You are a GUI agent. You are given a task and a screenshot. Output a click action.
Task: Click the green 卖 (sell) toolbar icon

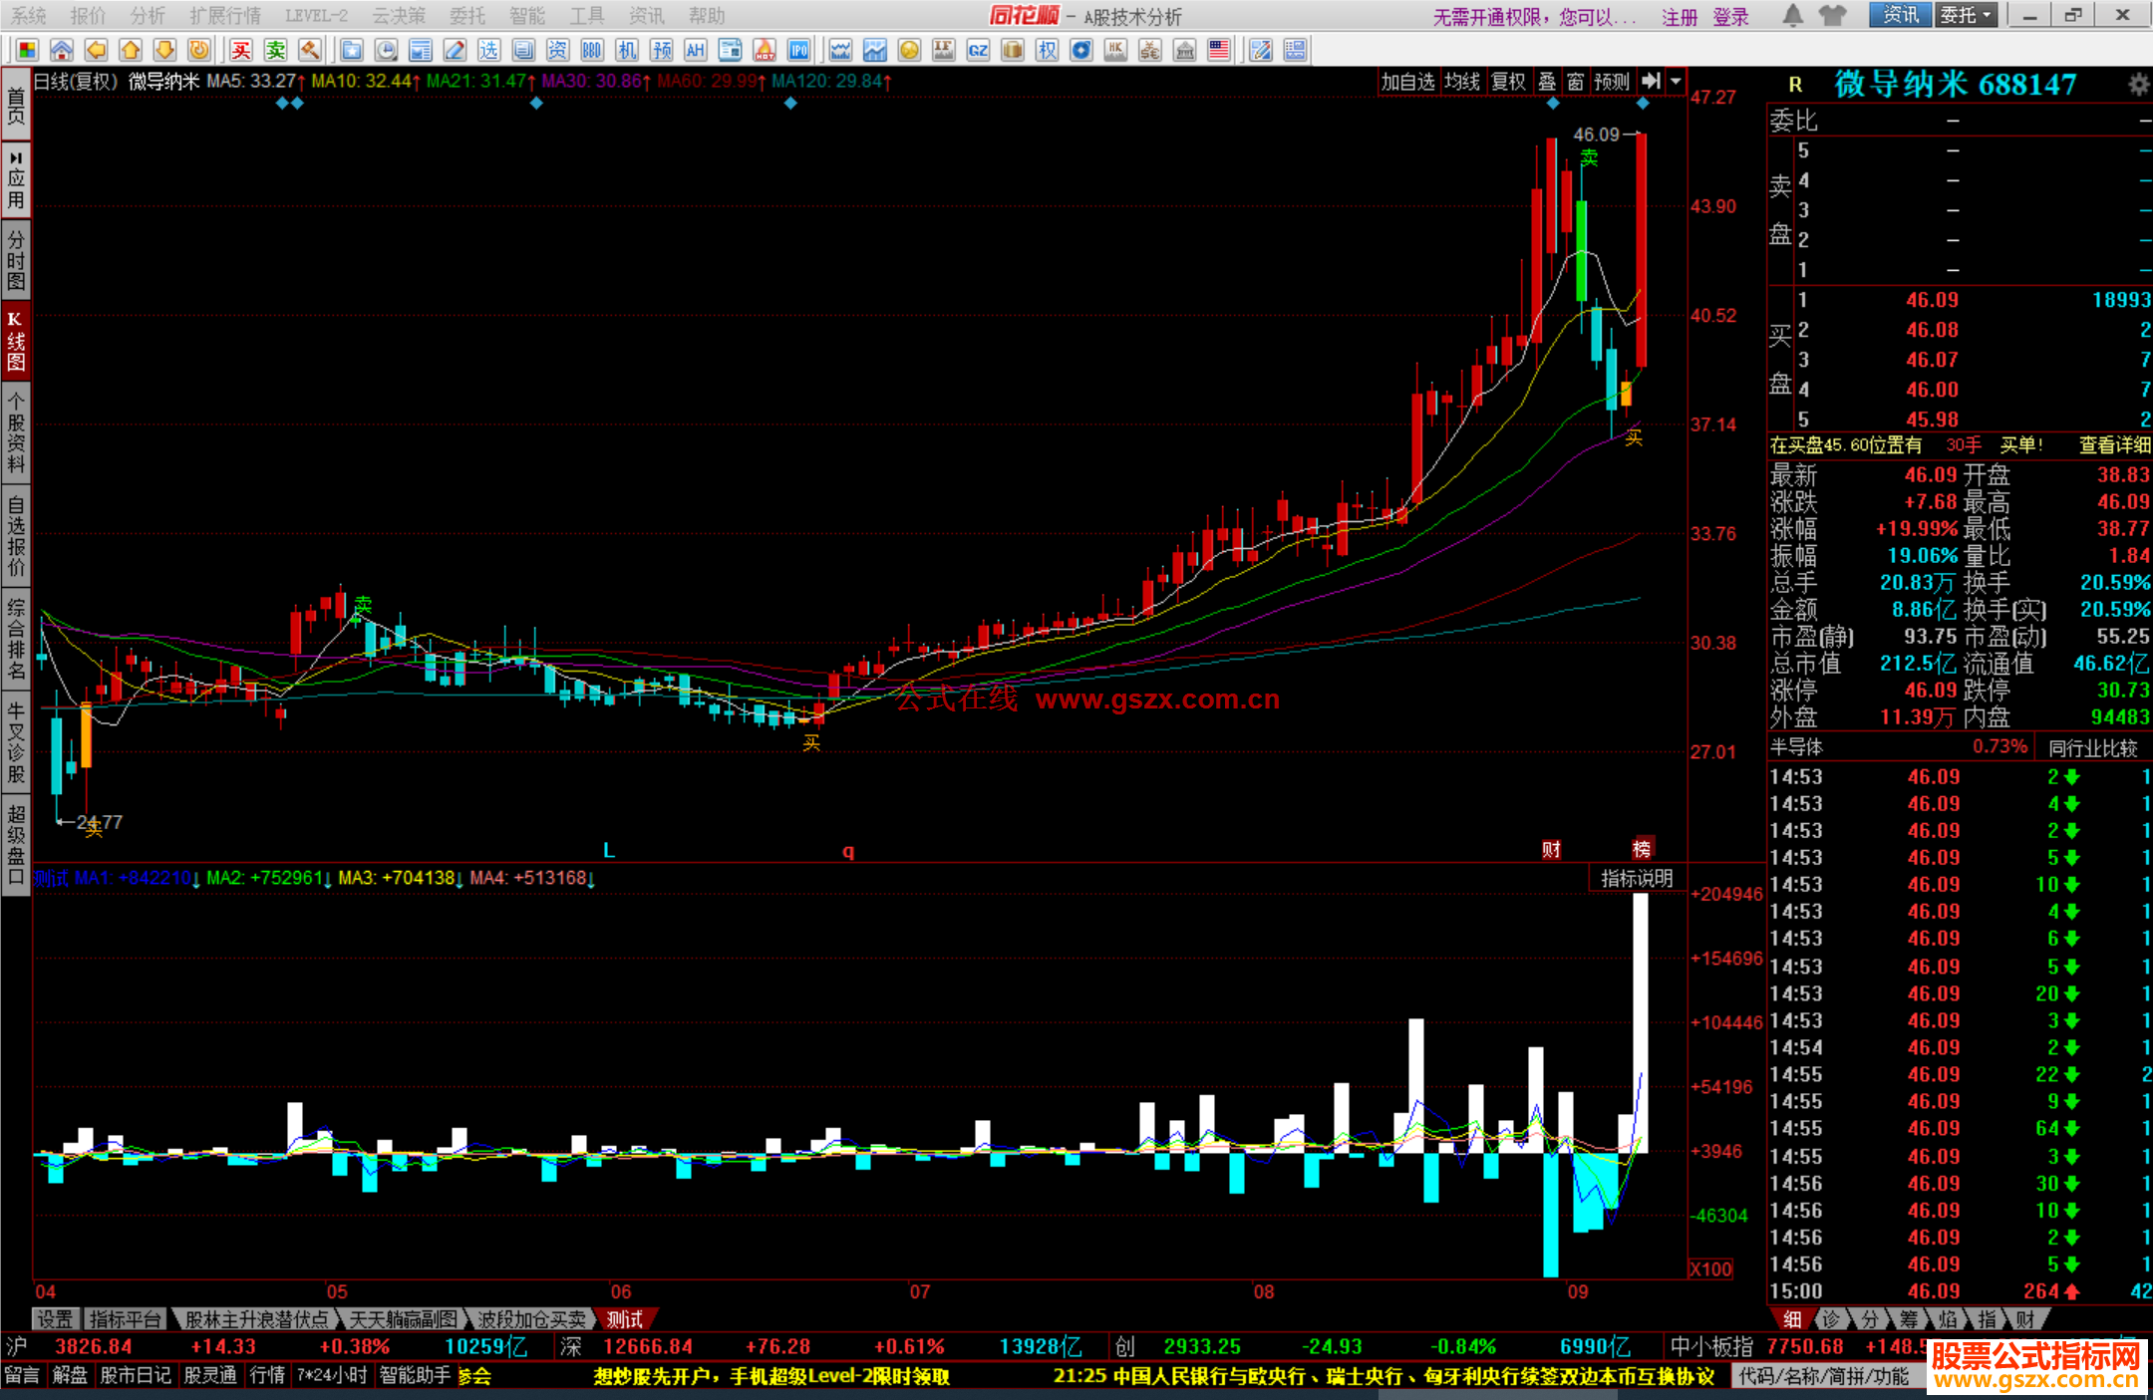(275, 51)
